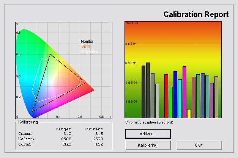Click the target Gamma value 2.2

pyautogui.click(x=67, y=134)
